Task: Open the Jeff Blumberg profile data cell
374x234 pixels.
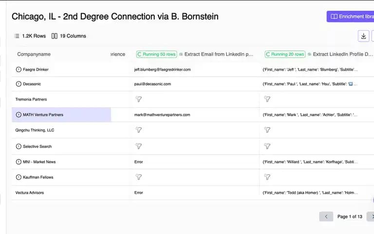Action: 310,70
